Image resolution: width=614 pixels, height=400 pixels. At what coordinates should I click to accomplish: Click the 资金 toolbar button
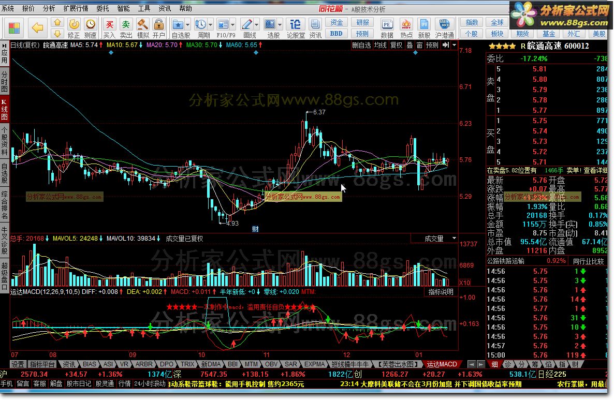337,23
